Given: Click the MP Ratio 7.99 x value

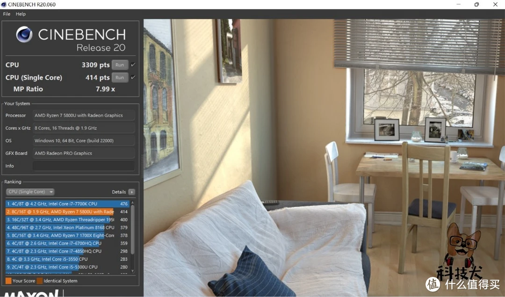Looking at the screenshot, I should pyautogui.click(x=105, y=89).
